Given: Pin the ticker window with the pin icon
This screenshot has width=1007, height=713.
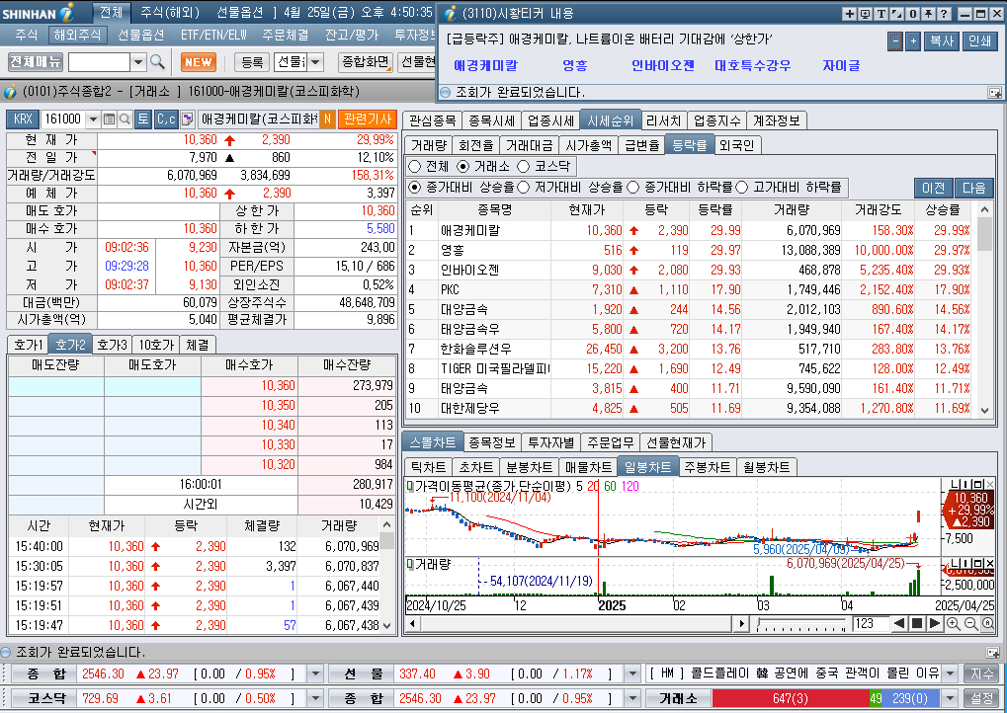Looking at the screenshot, I should pos(928,14).
